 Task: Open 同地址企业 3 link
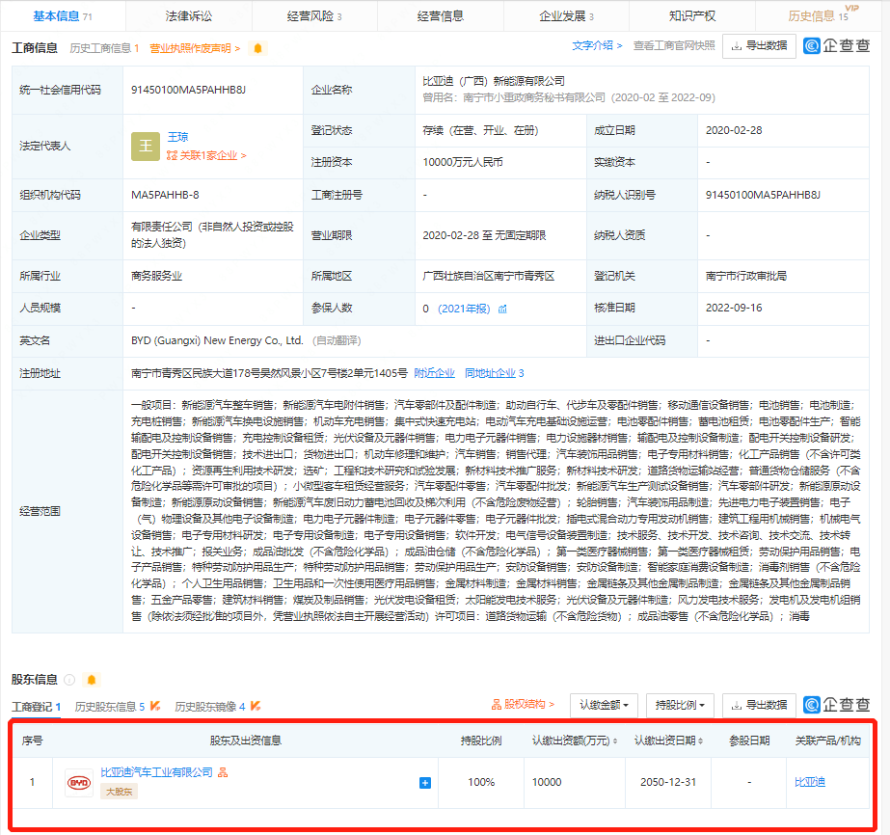tap(494, 373)
